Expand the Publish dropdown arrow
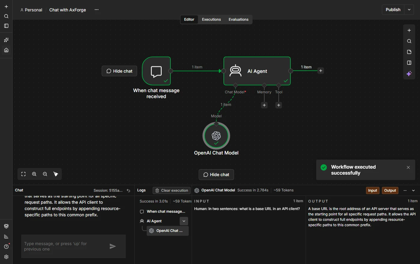Image resolution: width=420 pixels, height=264 pixels. click(409, 10)
